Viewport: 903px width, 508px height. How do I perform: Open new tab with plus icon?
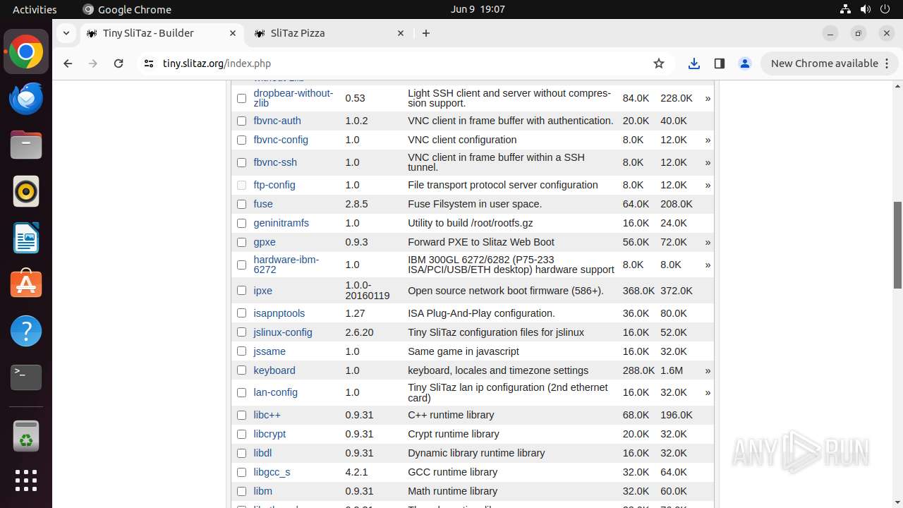[426, 33]
